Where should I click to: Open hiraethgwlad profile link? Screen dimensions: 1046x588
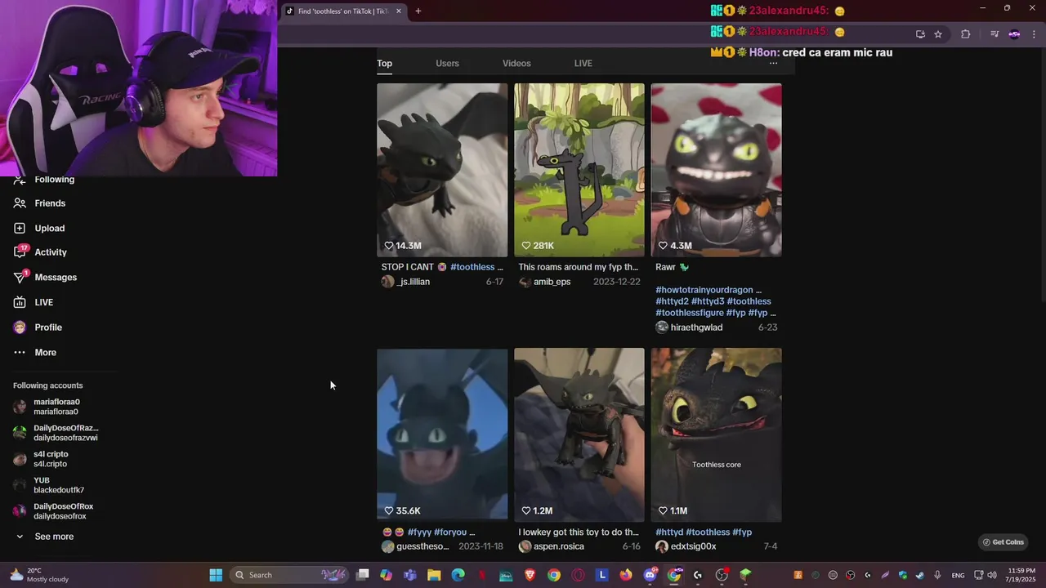tap(696, 327)
